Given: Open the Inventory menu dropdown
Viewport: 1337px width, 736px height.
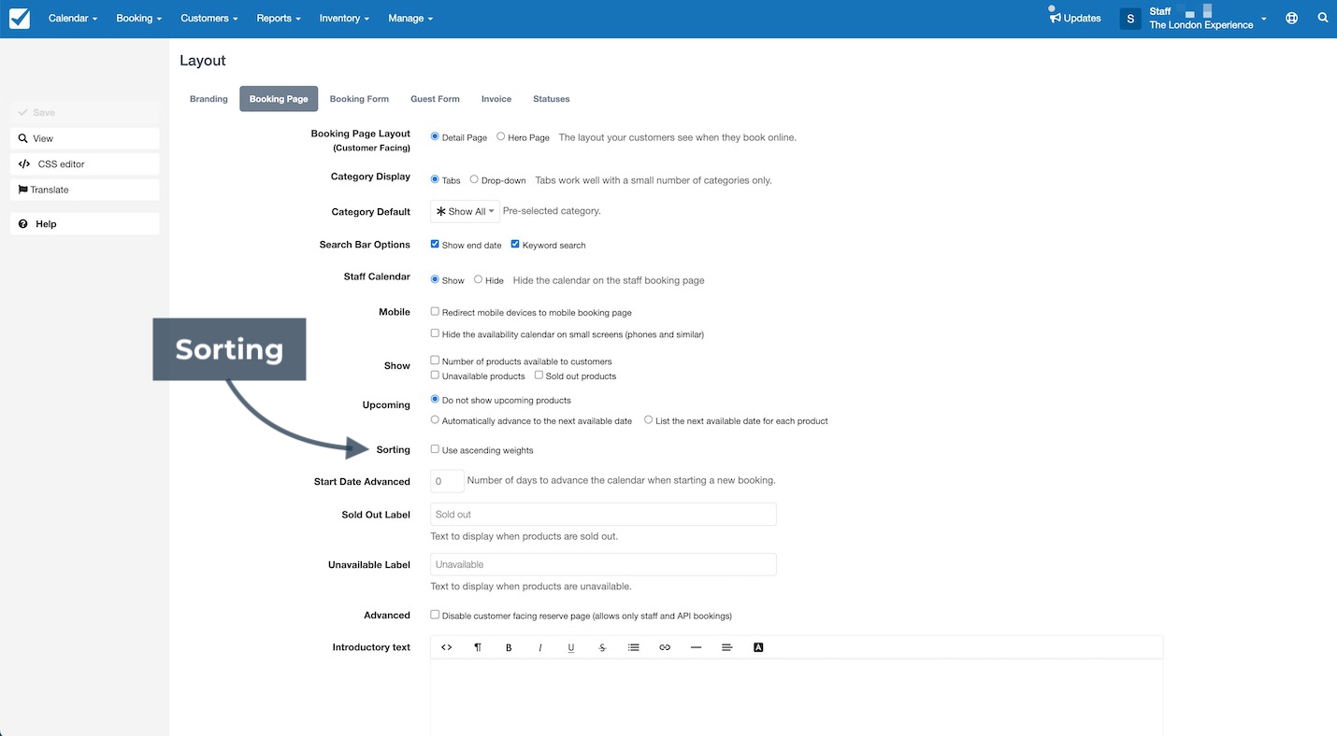Looking at the screenshot, I should coord(344,18).
